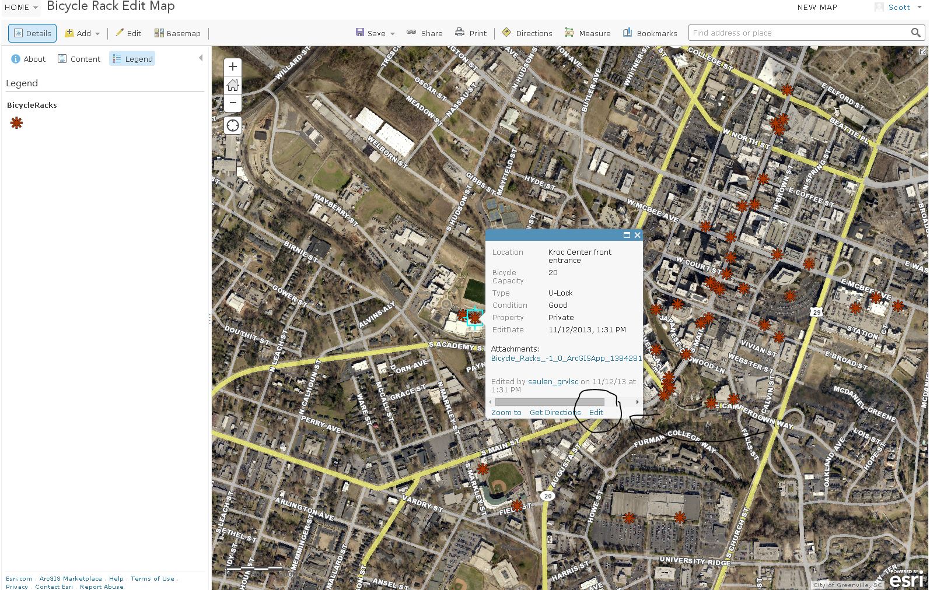Image resolution: width=930 pixels, height=590 pixels.
Task: Open the ArcGIS Marketplace footer link
Action: [x=71, y=578]
